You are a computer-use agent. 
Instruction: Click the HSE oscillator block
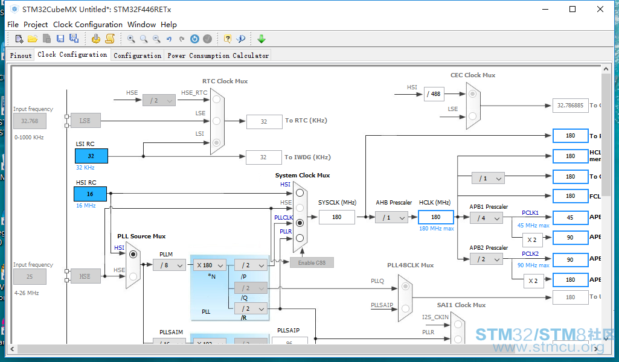coord(85,276)
